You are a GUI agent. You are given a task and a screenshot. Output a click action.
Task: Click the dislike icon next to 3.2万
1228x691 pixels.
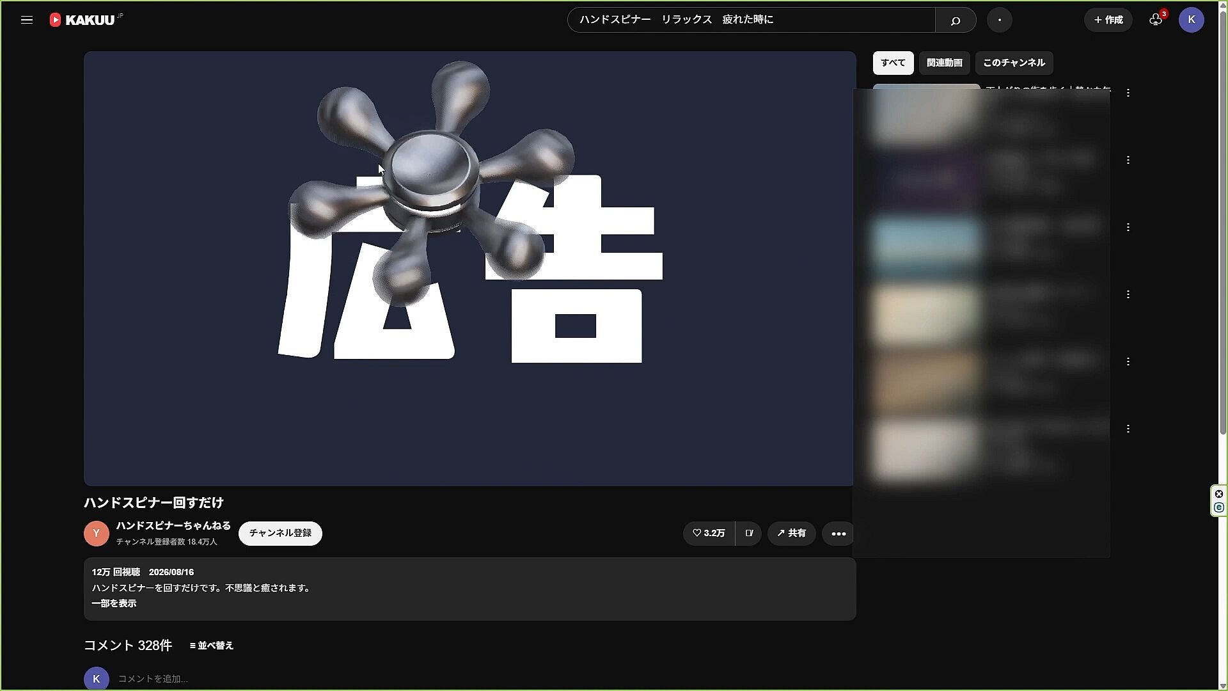pyautogui.click(x=749, y=533)
